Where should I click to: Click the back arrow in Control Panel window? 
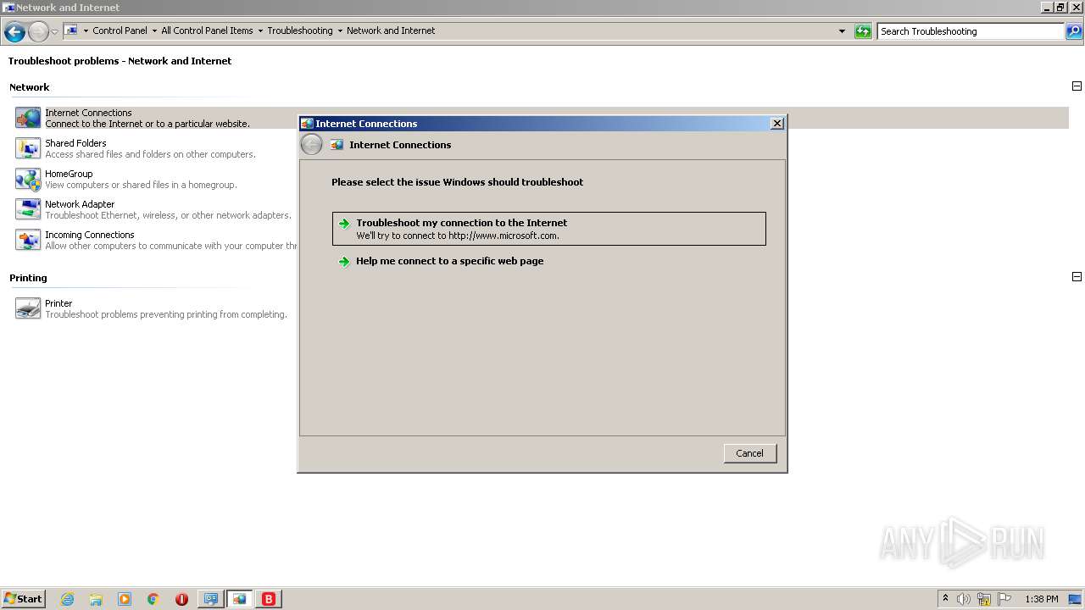14,32
